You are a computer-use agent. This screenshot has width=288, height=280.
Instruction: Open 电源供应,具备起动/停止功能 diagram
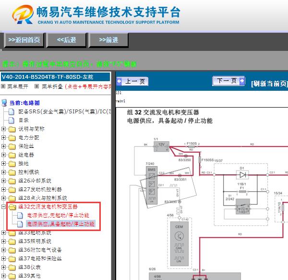point(60,224)
